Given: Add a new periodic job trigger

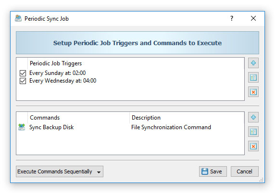Looking at the screenshot, I should point(253,63).
